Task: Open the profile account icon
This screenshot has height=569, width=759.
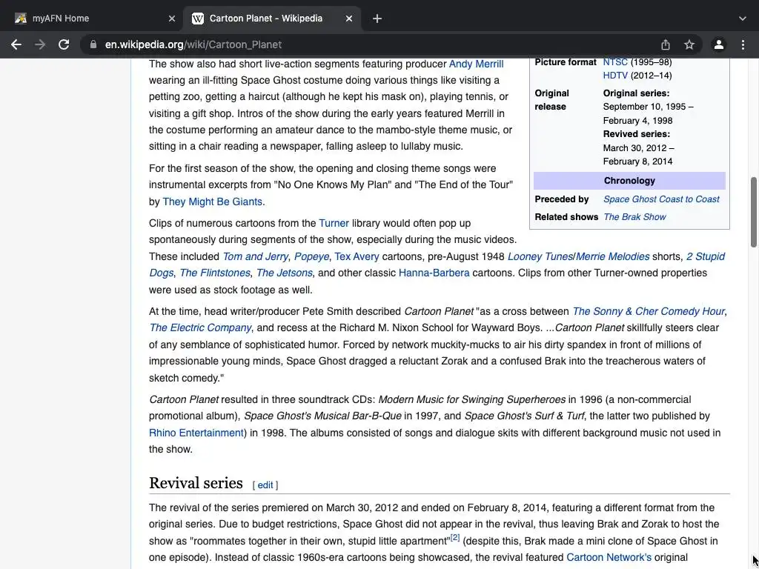Action: [719, 44]
